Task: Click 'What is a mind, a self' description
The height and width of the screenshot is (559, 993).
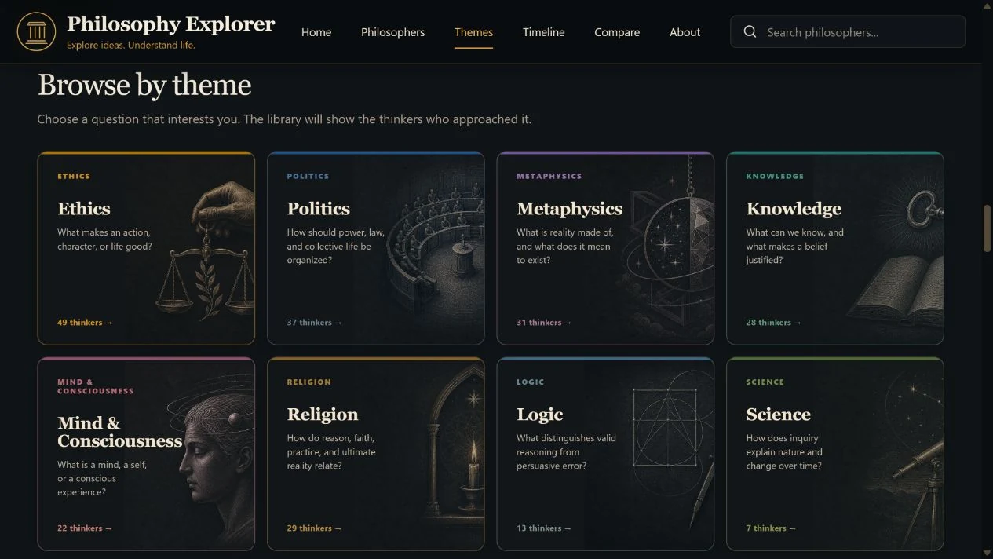Action: 102,478
